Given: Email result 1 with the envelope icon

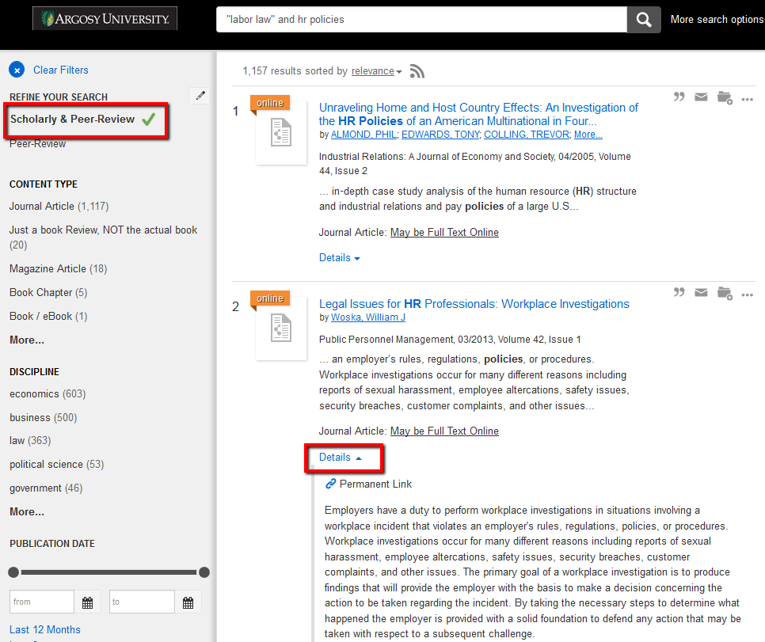Looking at the screenshot, I should [x=701, y=97].
